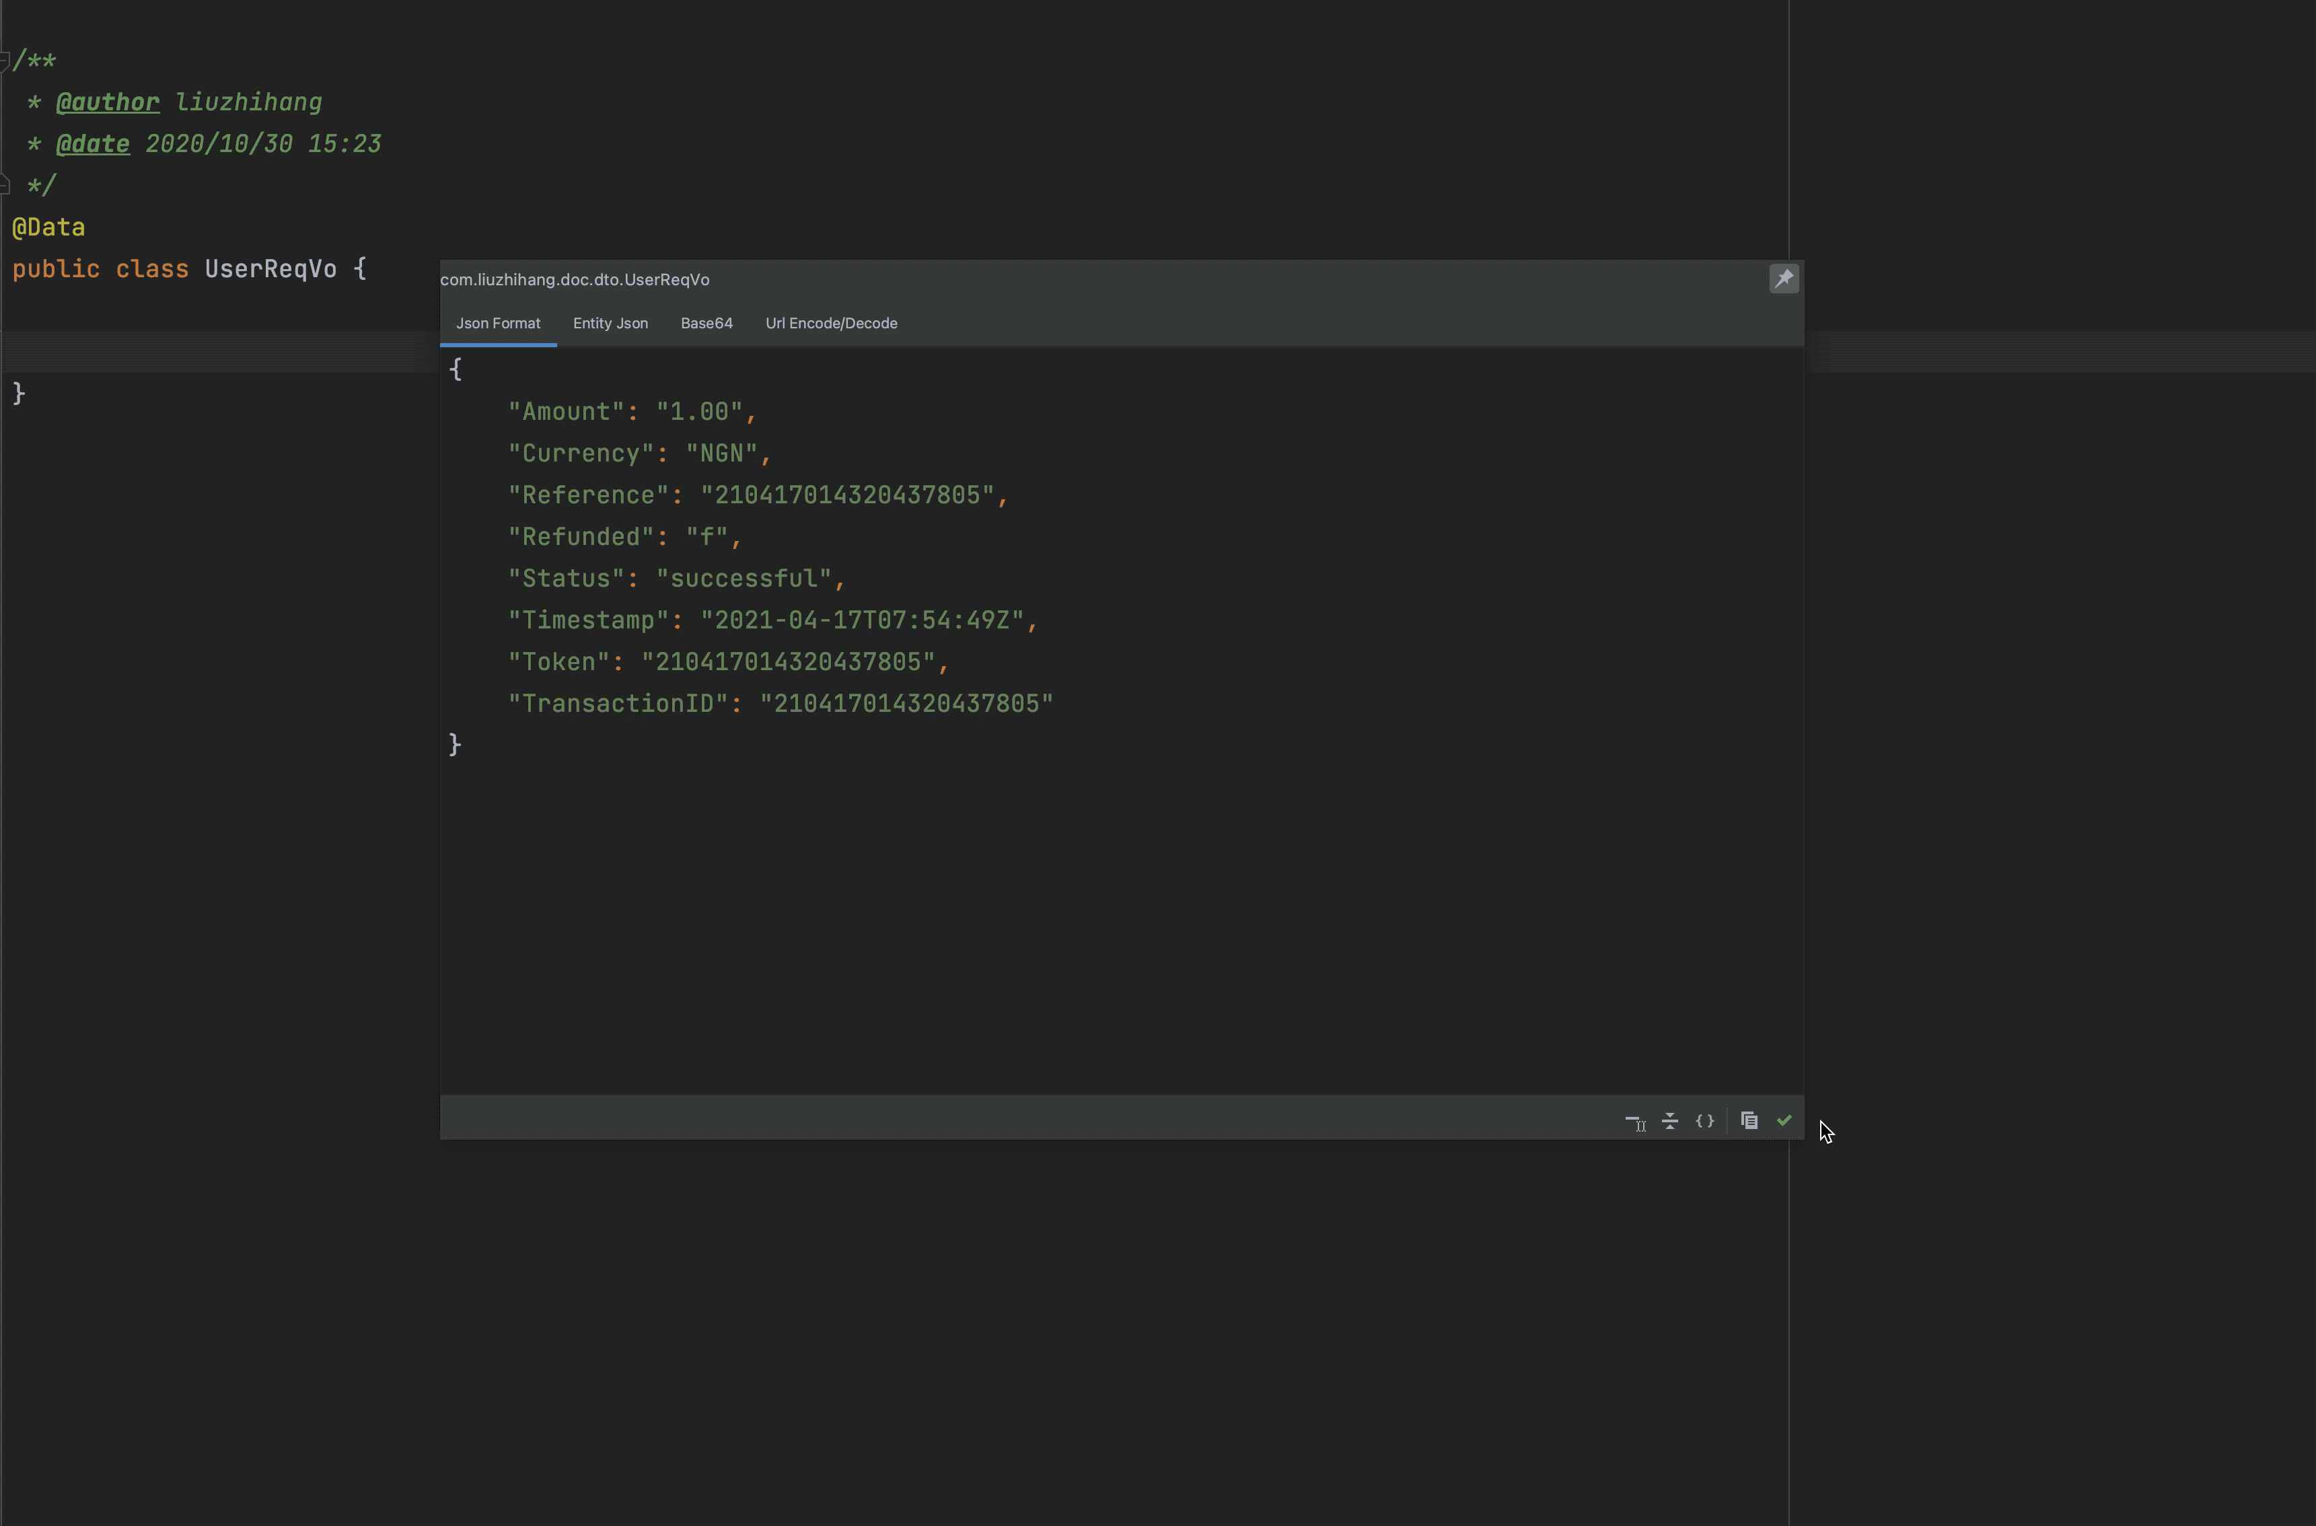The height and width of the screenshot is (1526, 2316).
Task: Click the closing brace of UserReqVo class
Action: pos(18,394)
